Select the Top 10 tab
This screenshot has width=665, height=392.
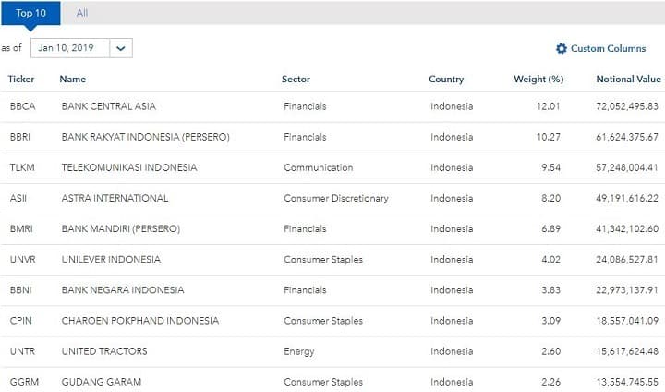click(30, 13)
